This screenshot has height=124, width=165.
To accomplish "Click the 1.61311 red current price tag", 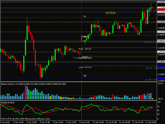I will point(161,10).
